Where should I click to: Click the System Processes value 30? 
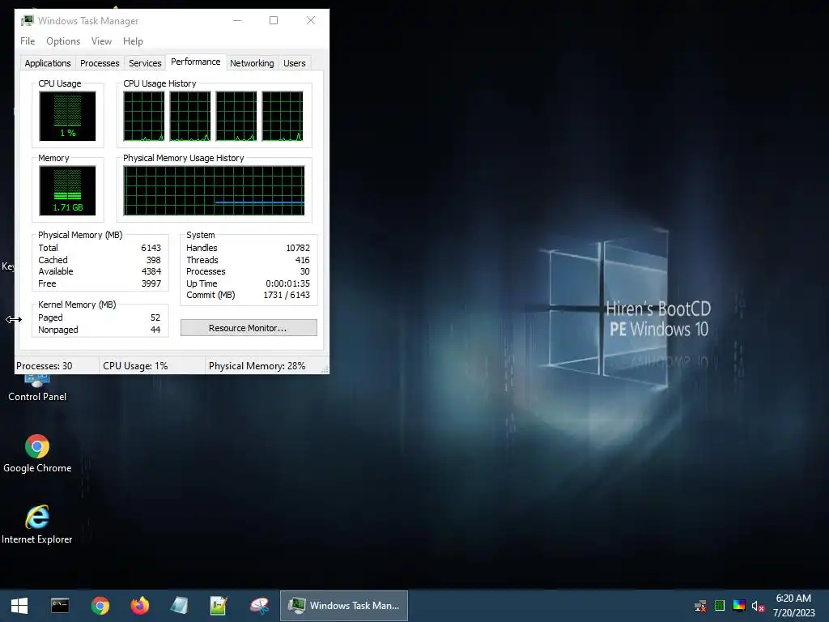click(304, 271)
